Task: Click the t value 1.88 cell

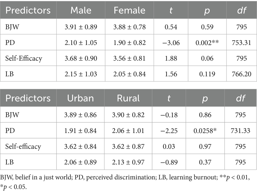Action: tap(169, 58)
